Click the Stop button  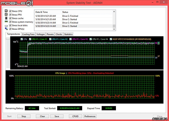coord(24,116)
